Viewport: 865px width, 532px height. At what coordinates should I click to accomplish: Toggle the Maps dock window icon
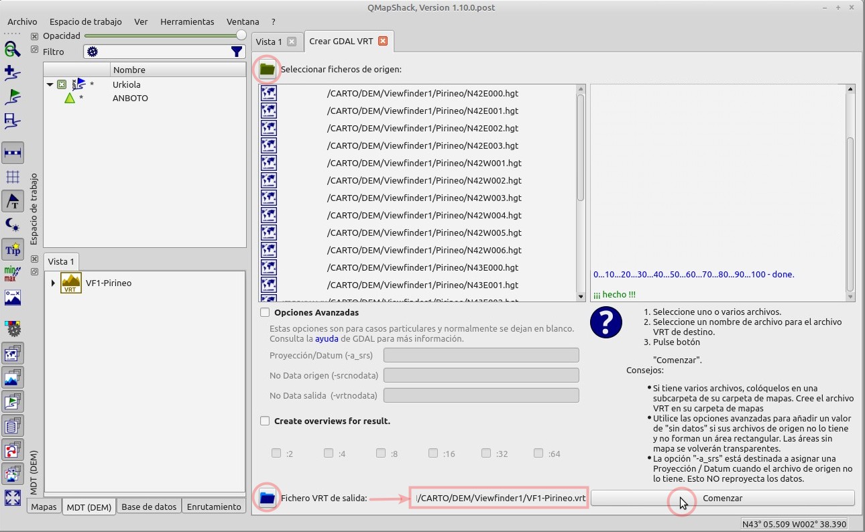click(x=13, y=353)
